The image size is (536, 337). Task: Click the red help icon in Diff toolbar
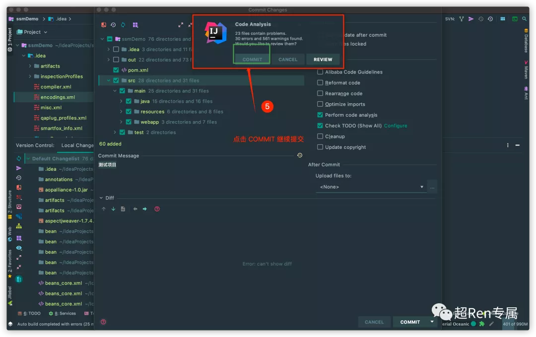[157, 209]
